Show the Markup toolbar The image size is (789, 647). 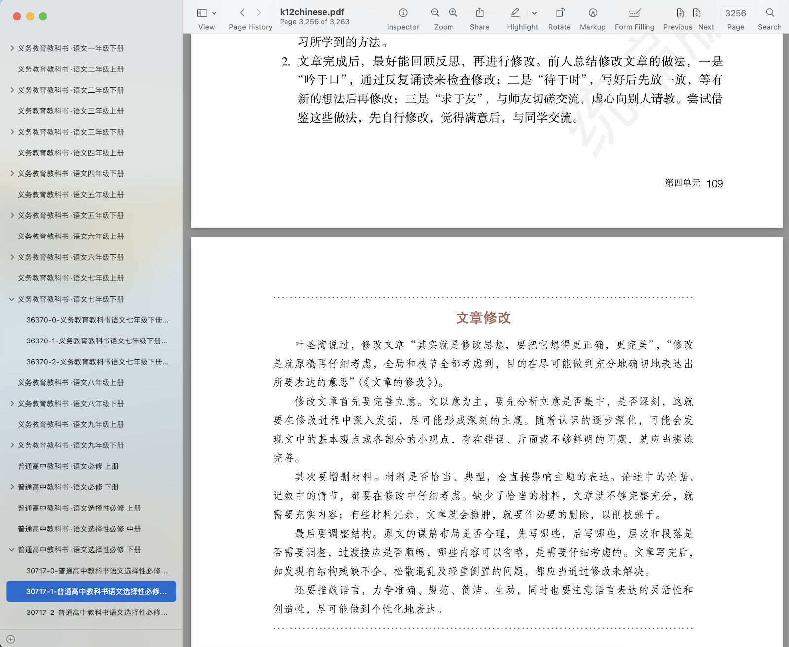click(592, 13)
